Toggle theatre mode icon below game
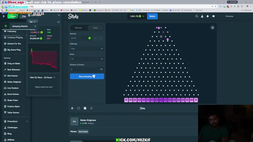 (79, 108)
